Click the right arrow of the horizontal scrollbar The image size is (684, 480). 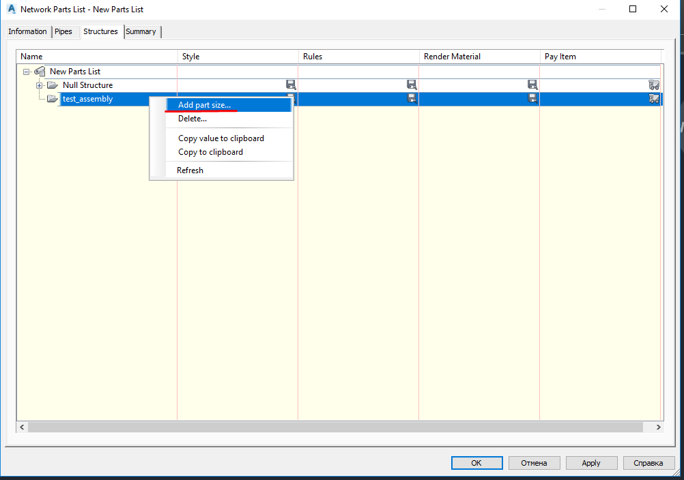tap(657, 427)
